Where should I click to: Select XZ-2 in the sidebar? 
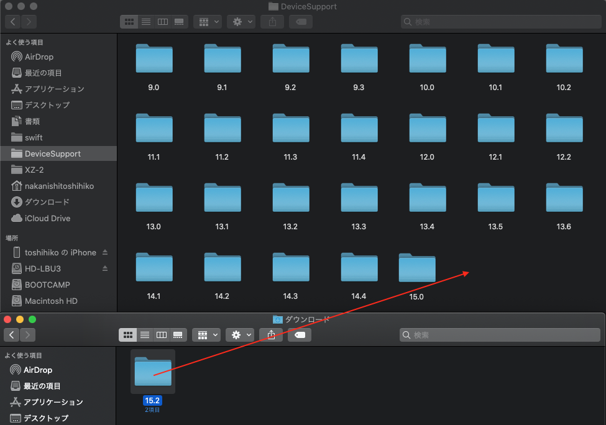[58, 170]
